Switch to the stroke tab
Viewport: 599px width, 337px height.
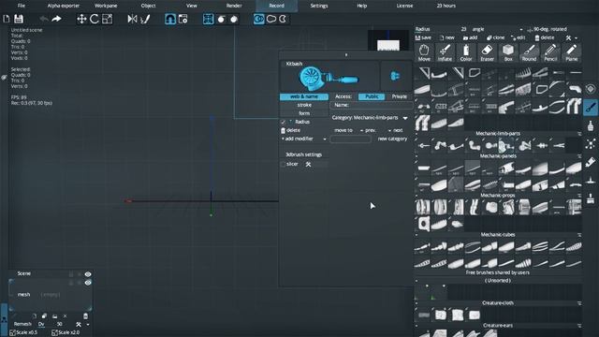pos(304,105)
